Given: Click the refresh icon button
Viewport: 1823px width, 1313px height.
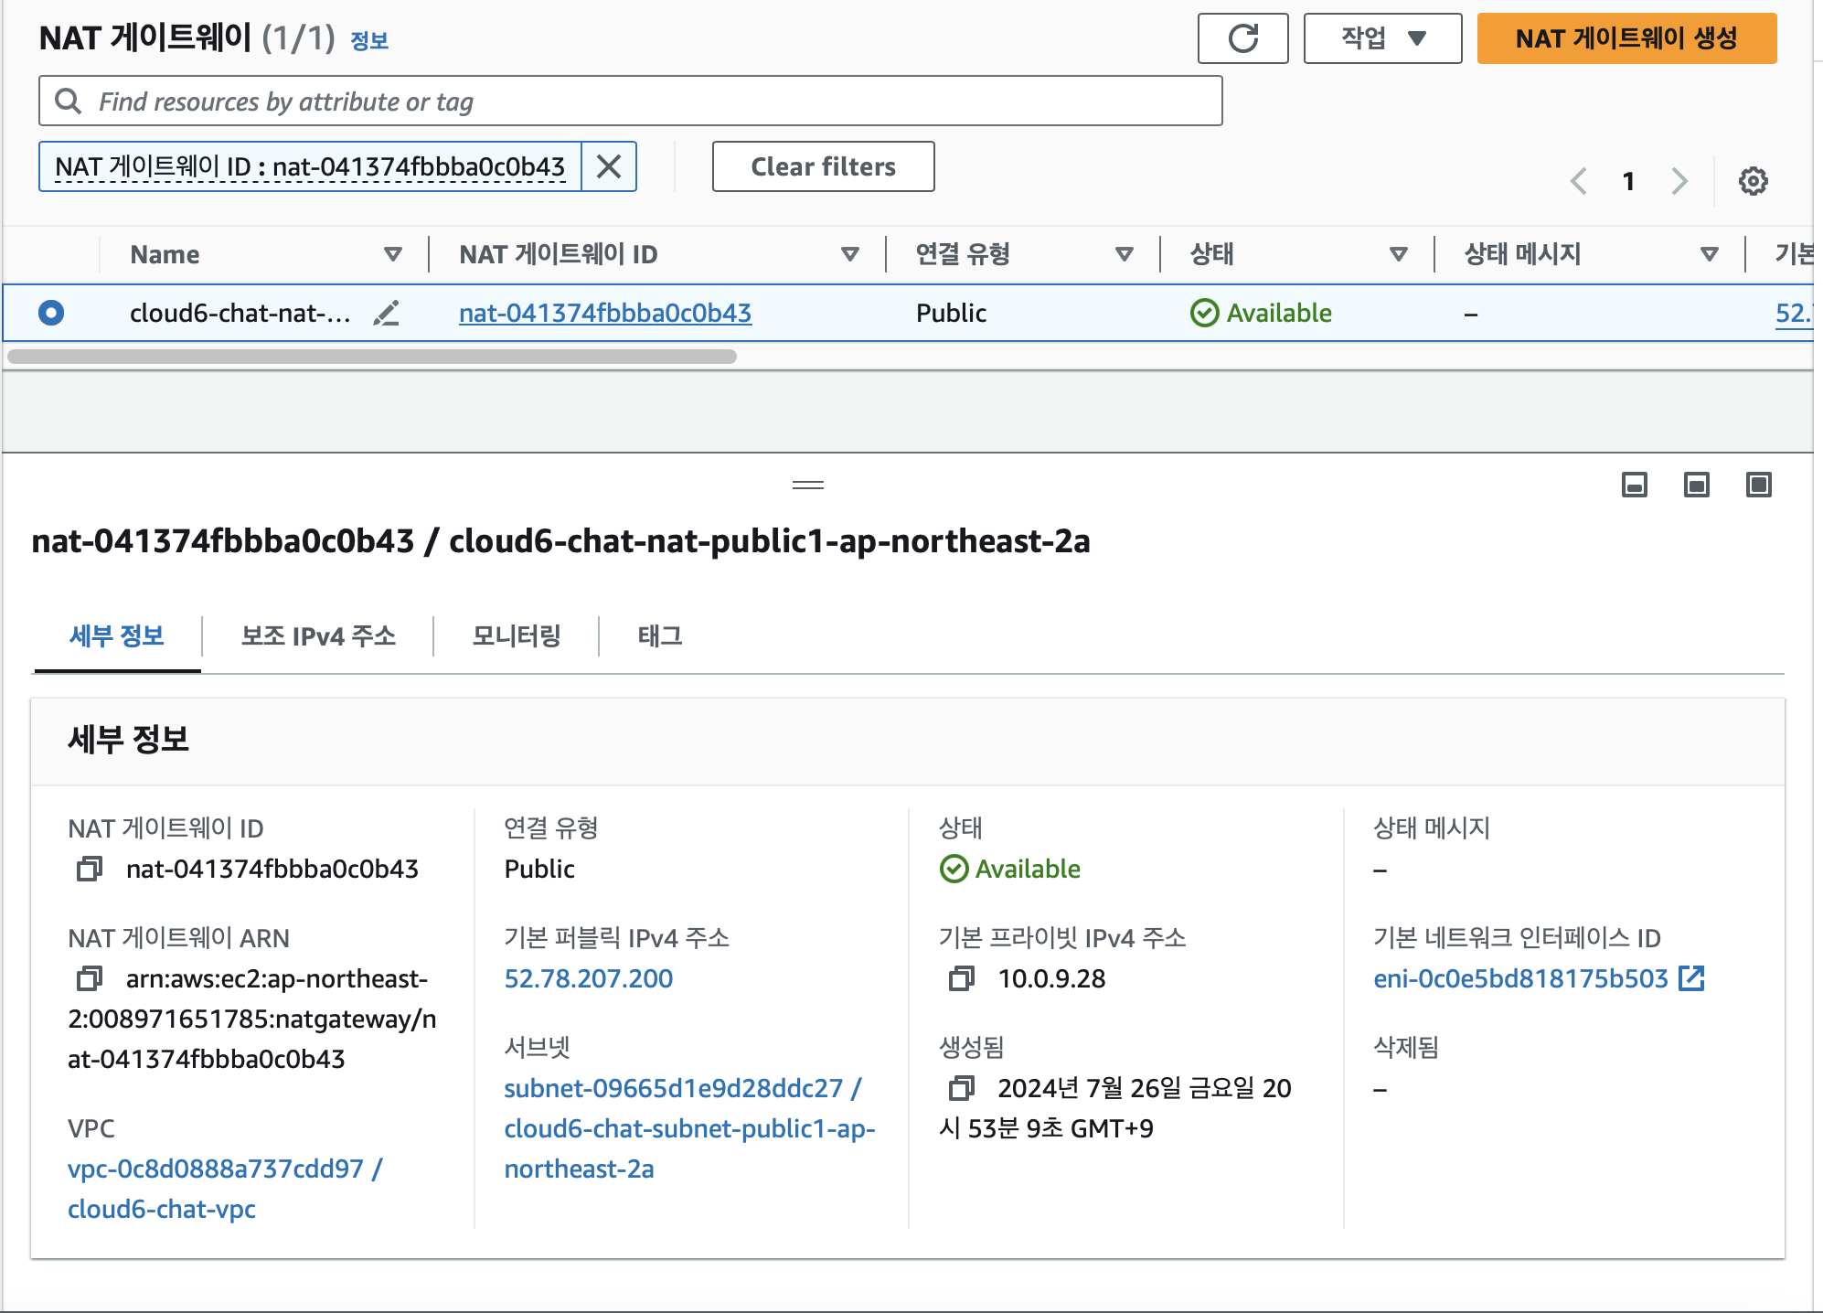Looking at the screenshot, I should tap(1242, 38).
